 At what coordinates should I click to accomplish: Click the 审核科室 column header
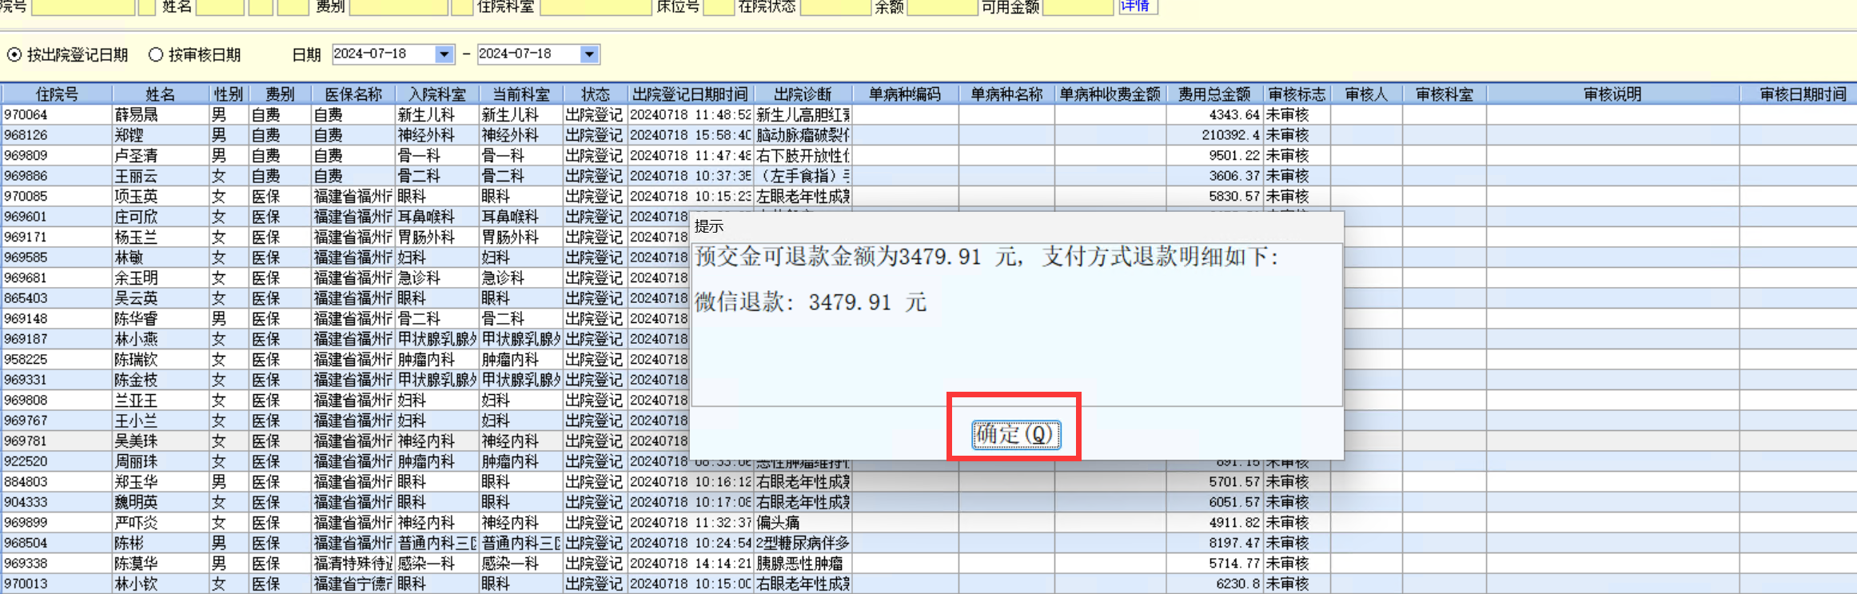(1445, 94)
